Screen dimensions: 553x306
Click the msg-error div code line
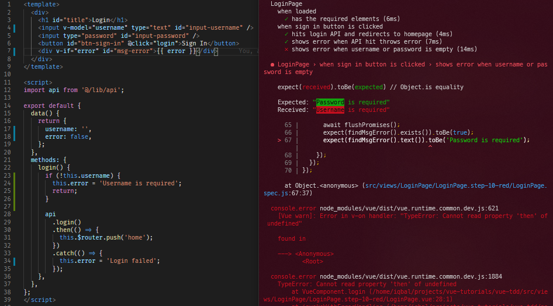point(128,51)
